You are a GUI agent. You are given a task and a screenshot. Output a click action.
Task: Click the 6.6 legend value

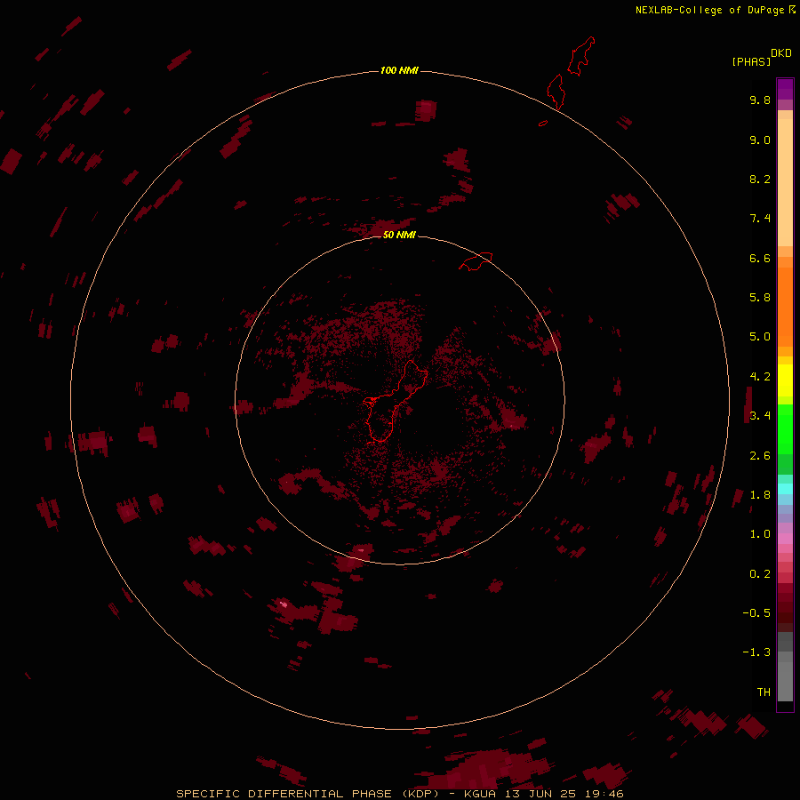coord(760,258)
